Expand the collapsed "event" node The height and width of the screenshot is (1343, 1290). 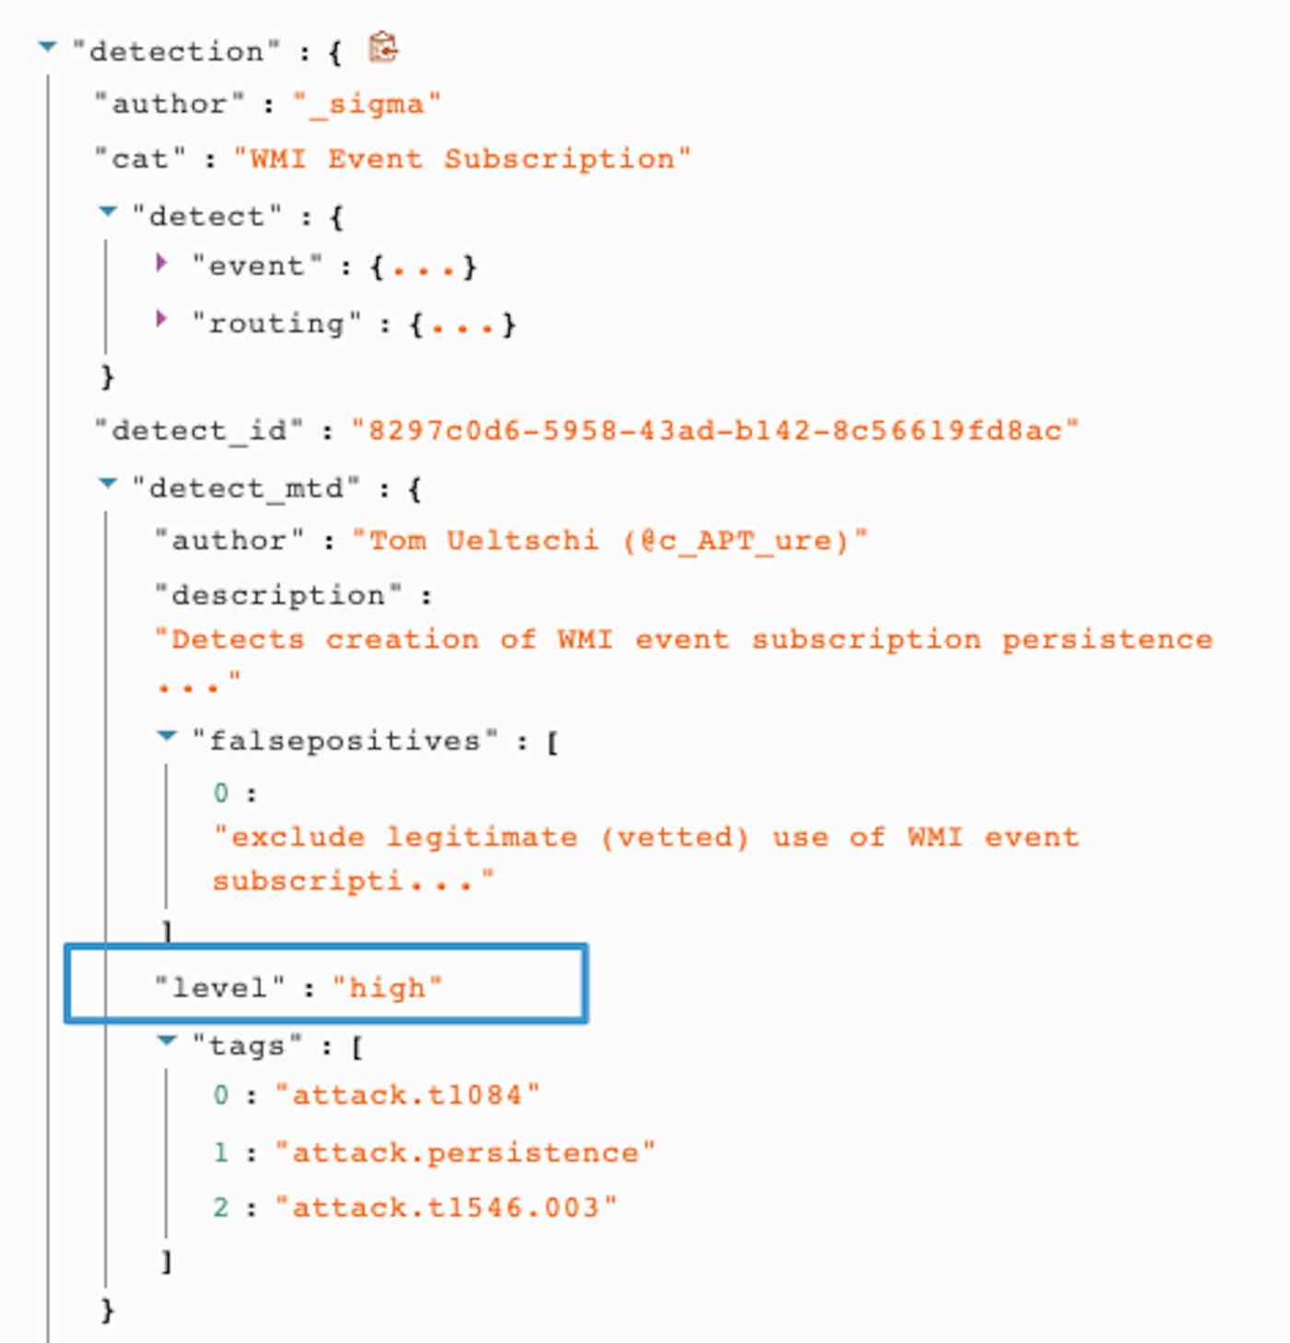(x=162, y=264)
